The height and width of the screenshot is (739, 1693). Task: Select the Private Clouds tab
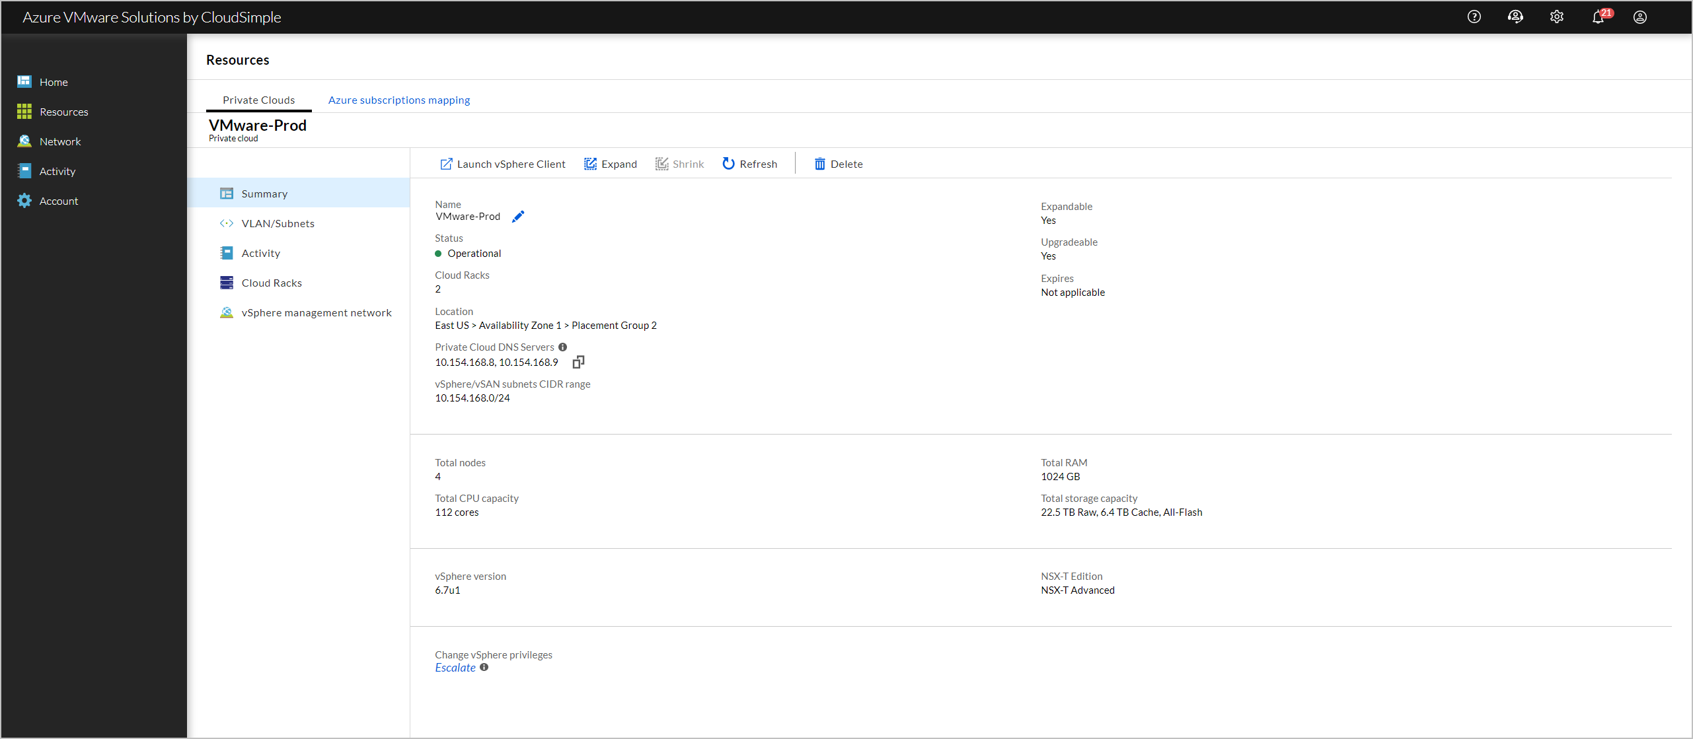[258, 99]
